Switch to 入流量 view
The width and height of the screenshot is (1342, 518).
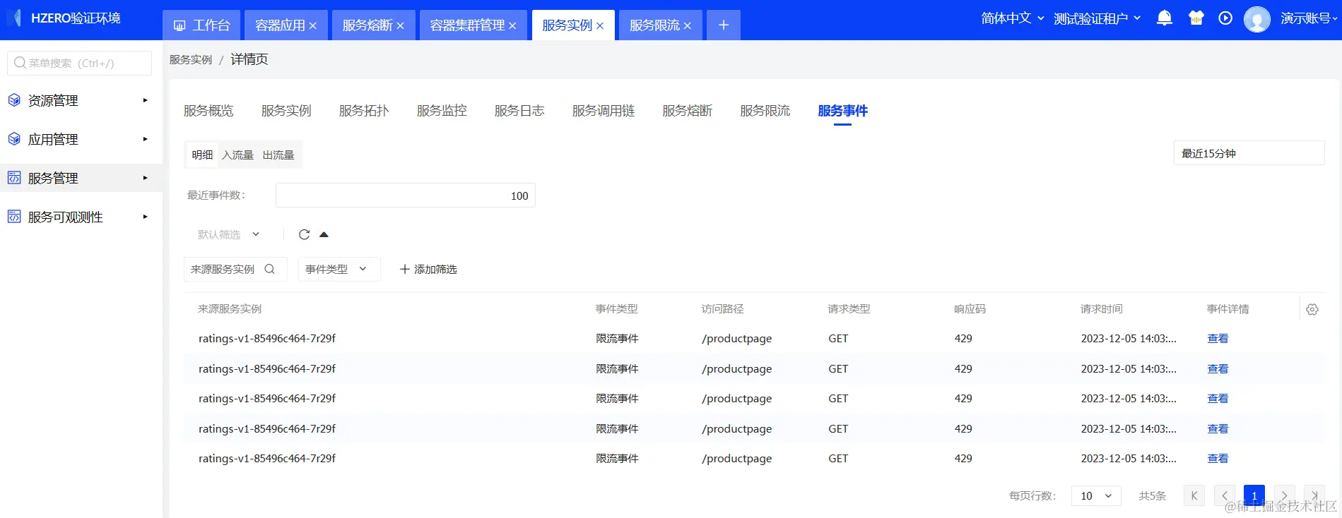point(237,155)
